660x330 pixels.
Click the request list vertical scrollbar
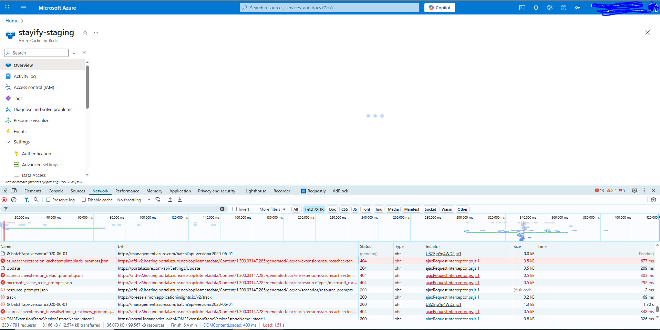pyautogui.click(x=657, y=309)
